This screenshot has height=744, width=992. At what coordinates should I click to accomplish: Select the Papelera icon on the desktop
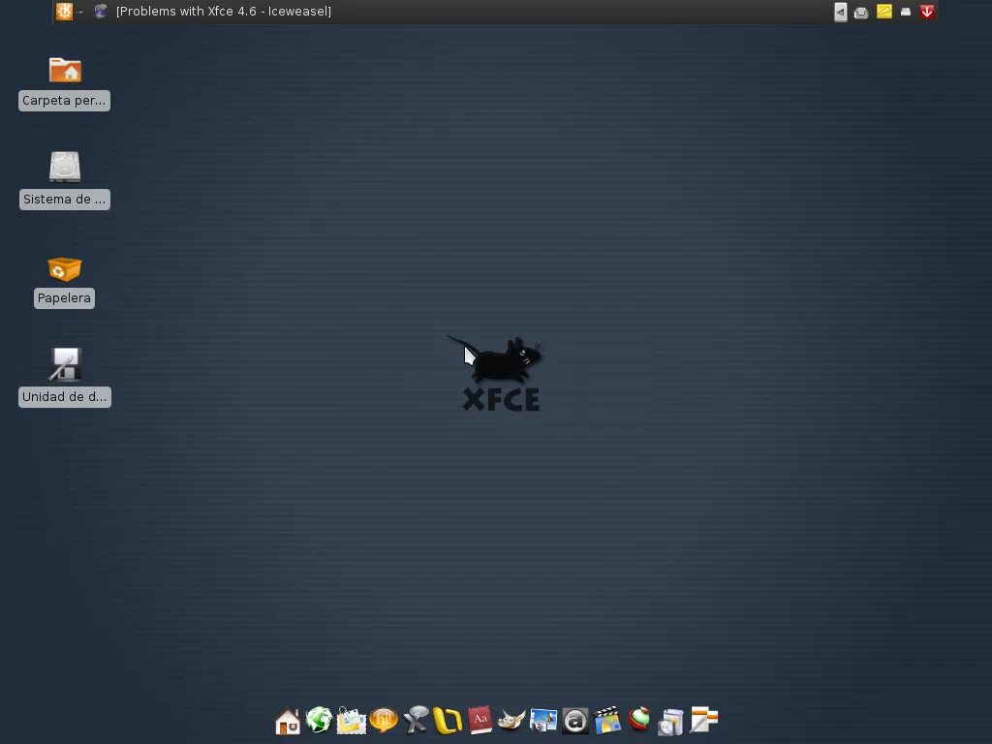(x=64, y=271)
